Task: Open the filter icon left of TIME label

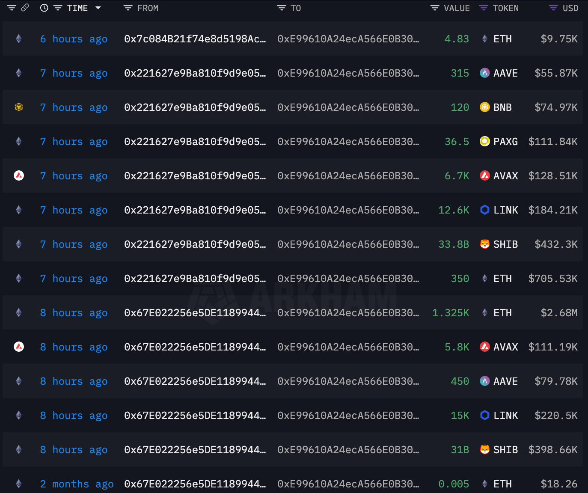Action: pos(58,8)
